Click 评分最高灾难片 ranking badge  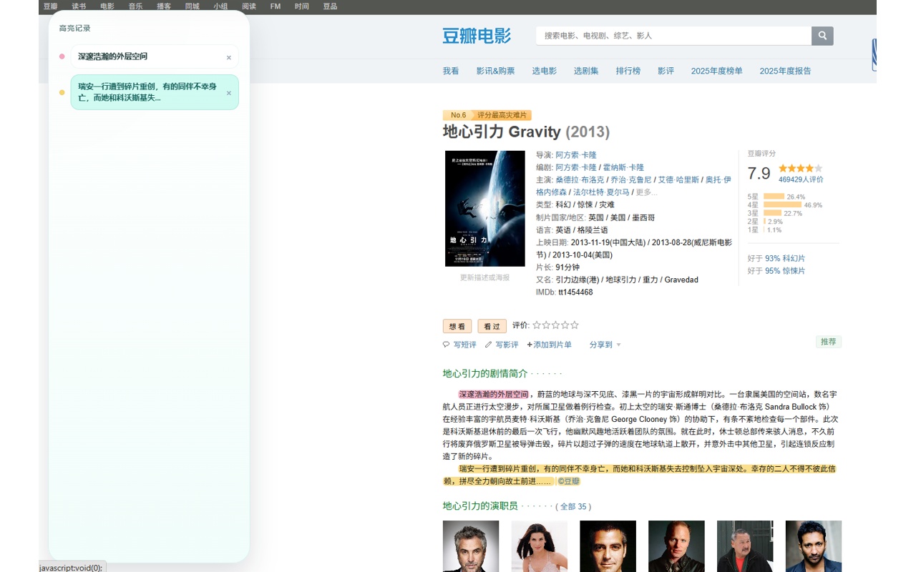503,115
